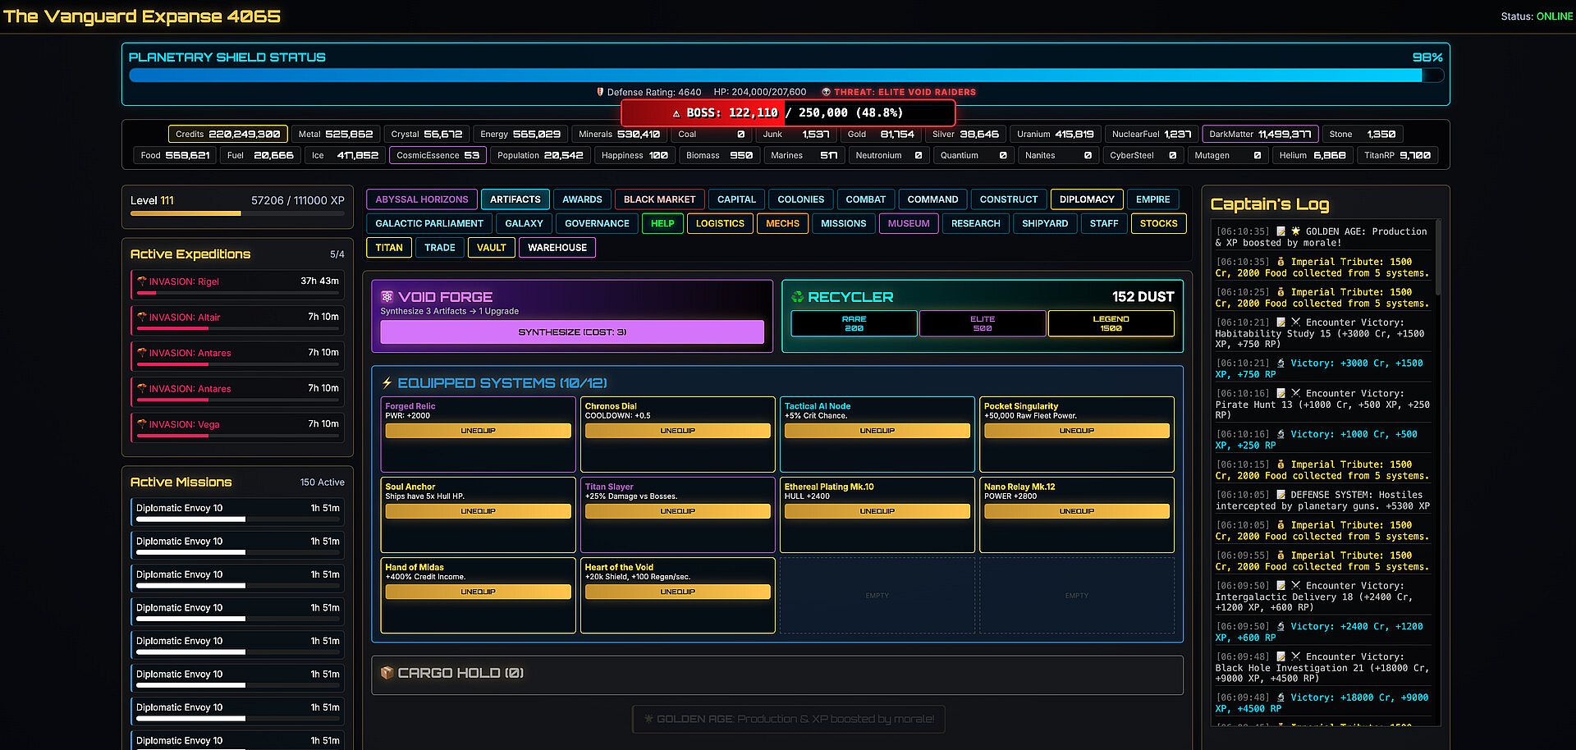The width and height of the screenshot is (1576, 750).
Task: Click the warning triangle on Boss bar
Action: tap(676, 113)
